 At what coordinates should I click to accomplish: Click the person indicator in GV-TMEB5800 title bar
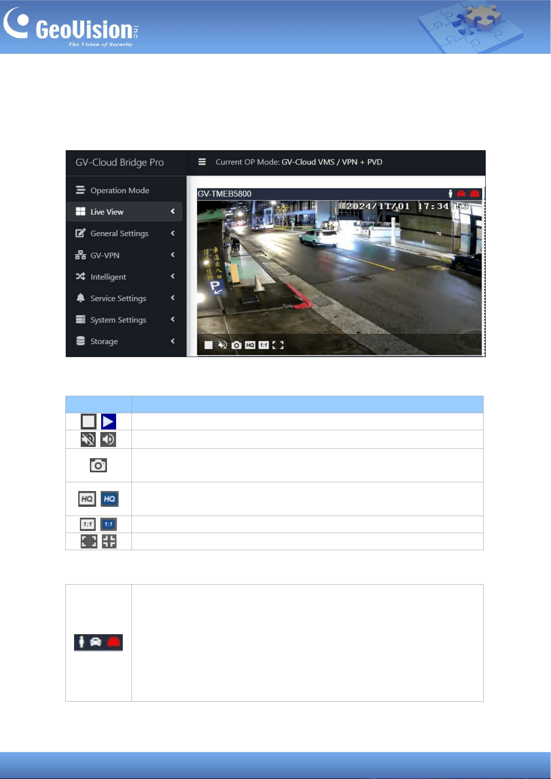click(450, 194)
